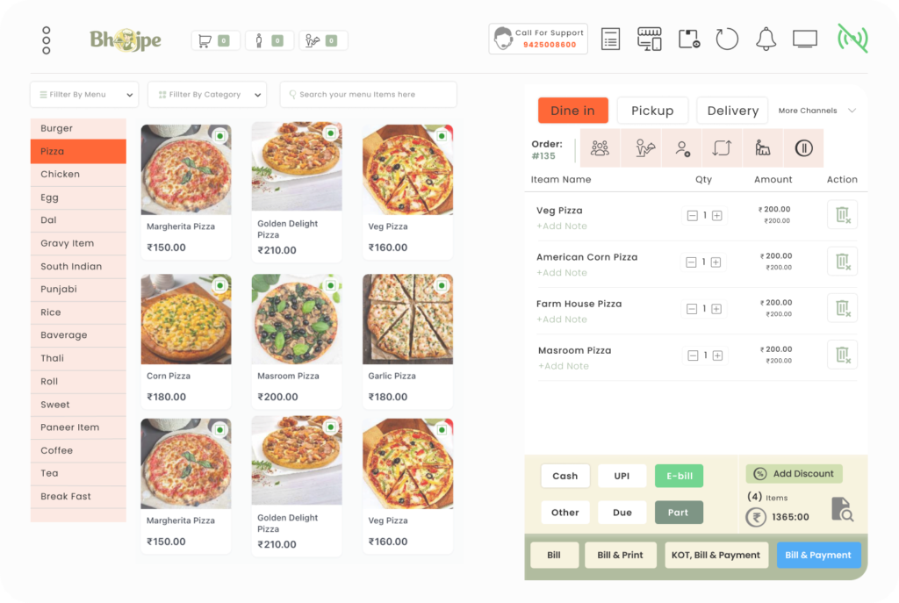
Task: Click the Add Discount button
Action: tap(793, 473)
